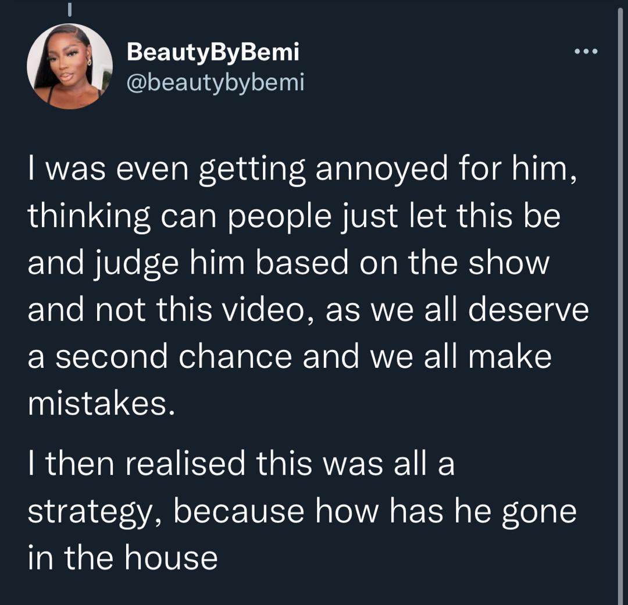Viewport: 628px width, 605px height.
Task: Click the word "deserve" in the tweet
Action: pyautogui.click(x=529, y=310)
